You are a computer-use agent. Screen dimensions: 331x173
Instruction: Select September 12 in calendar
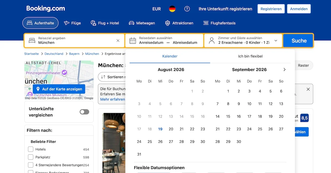tap(271, 104)
